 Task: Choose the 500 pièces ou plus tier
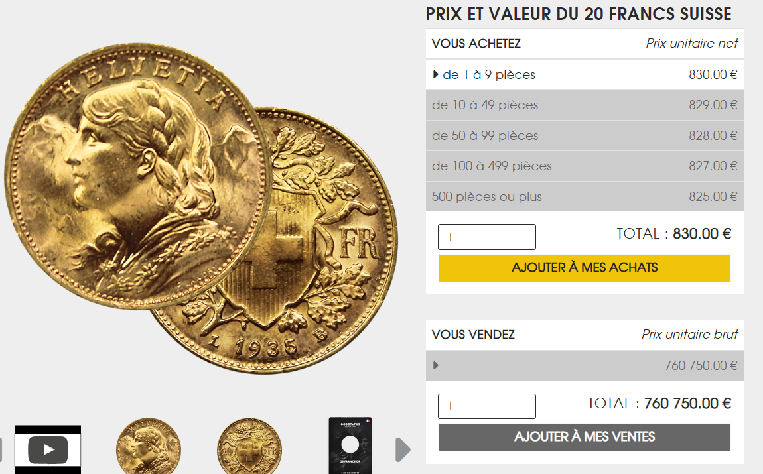(x=585, y=196)
